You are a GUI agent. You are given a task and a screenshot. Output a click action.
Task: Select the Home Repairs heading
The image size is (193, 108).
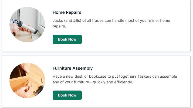point(67,12)
